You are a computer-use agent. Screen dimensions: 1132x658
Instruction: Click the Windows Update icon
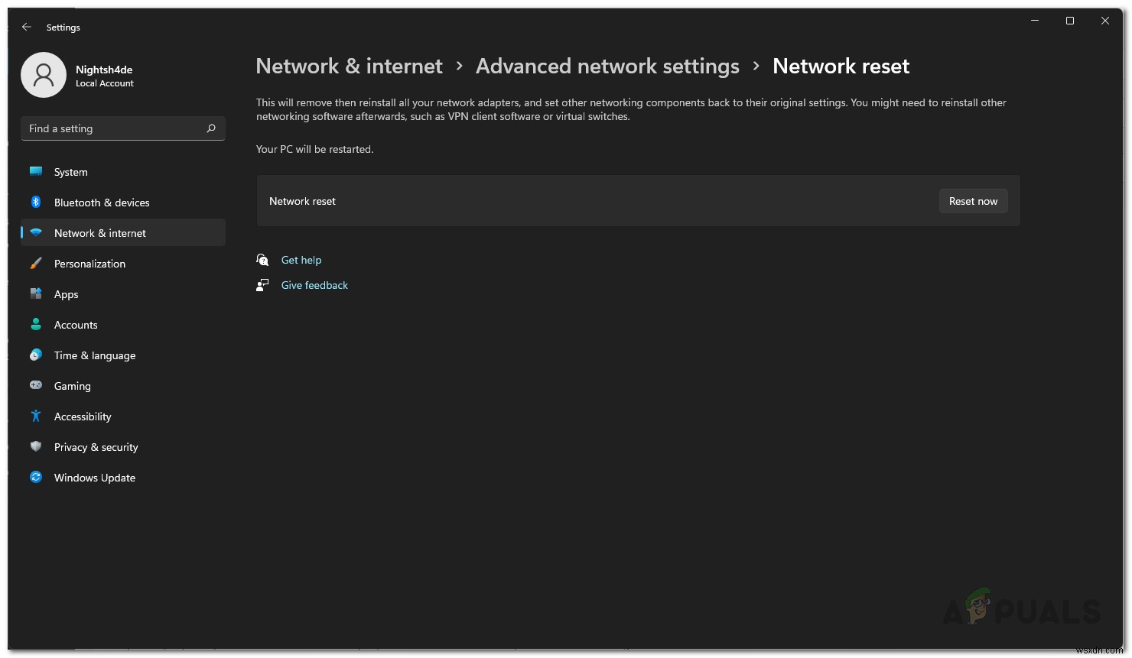pyautogui.click(x=36, y=477)
